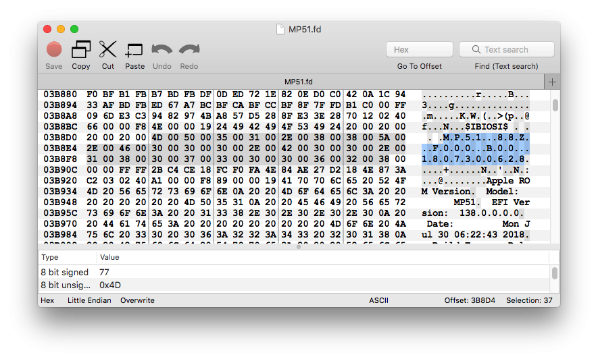Screen dimensions: 598x361
Task: Focus the Go To Offset hex field
Action: (x=419, y=49)
